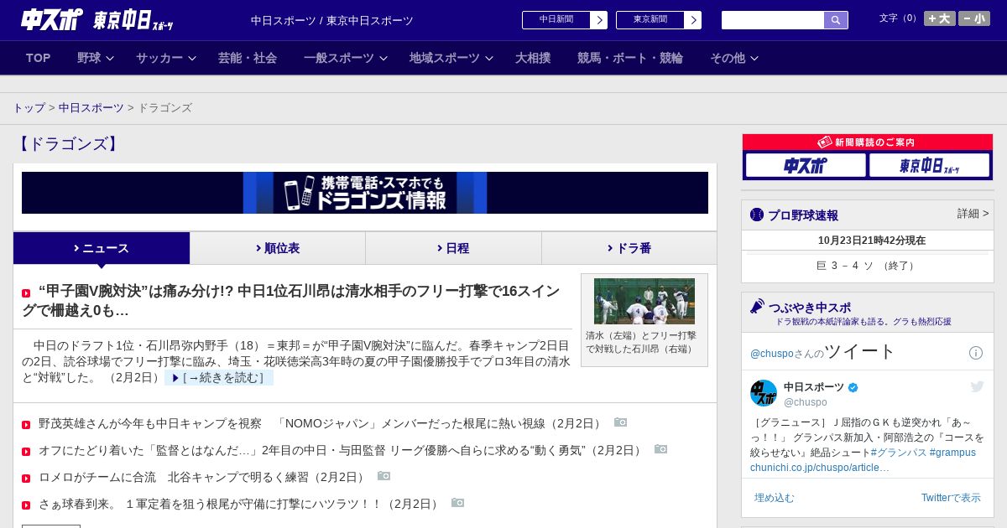Open the mobile Dragons info banner

[365, 193]
